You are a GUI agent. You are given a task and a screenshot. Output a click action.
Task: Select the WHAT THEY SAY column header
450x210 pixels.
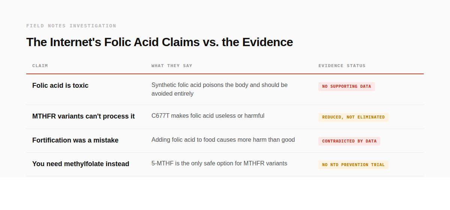[172, 66]
